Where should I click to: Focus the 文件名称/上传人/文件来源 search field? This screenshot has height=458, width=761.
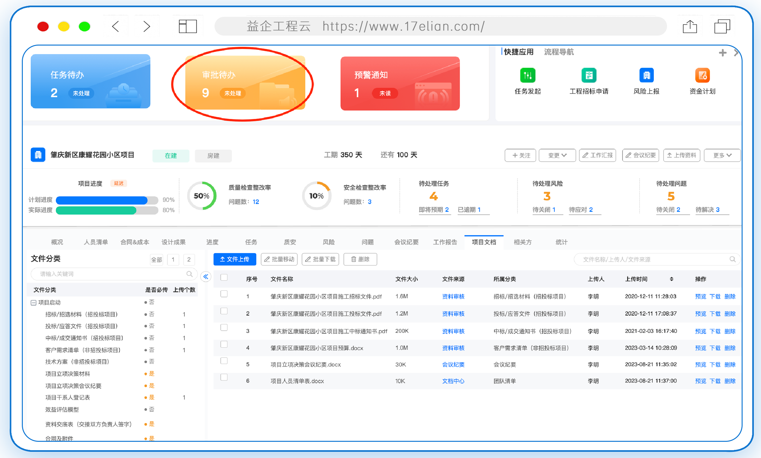657,259
